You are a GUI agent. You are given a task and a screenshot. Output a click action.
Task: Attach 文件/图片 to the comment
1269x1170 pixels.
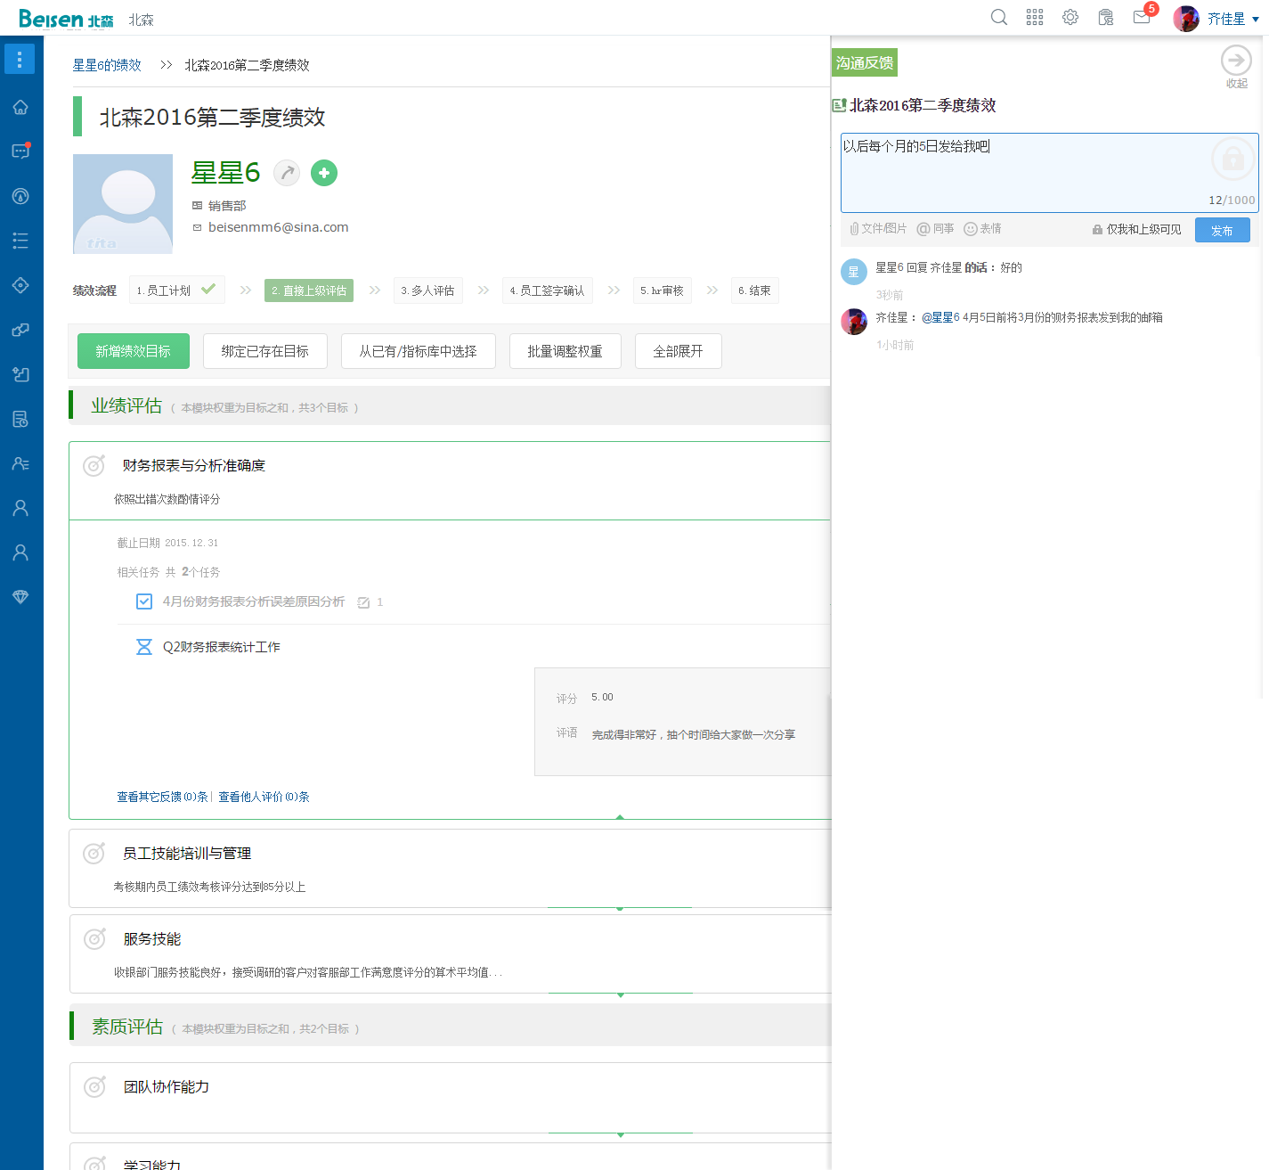(878, 229)
